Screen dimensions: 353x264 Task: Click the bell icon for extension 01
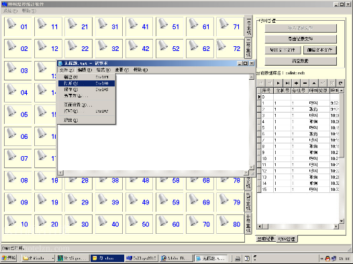point(11,23)
